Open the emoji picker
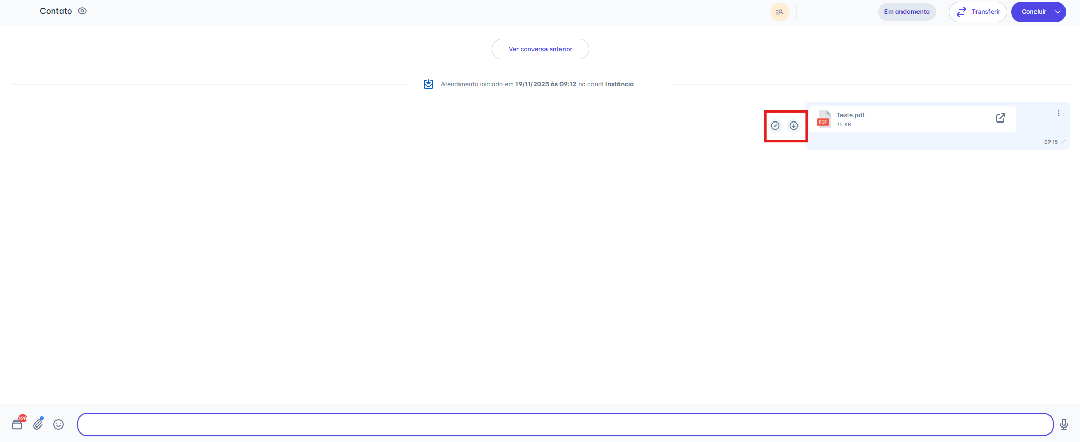The height and width of the screenshot is (442, 1080). 58,424
